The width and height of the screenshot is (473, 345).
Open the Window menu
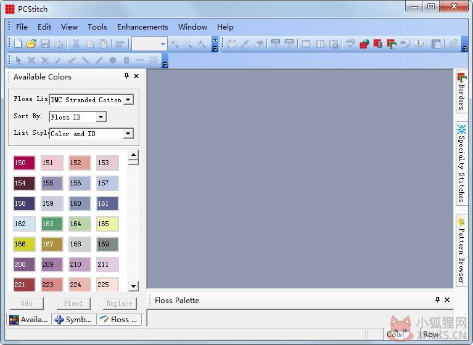point(192,27)
